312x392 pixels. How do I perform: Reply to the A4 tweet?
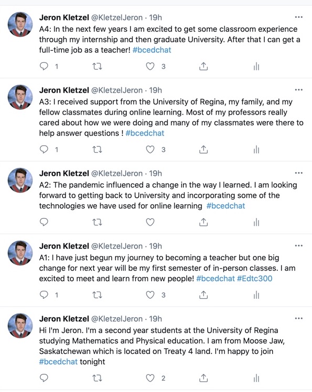(44, 66)
